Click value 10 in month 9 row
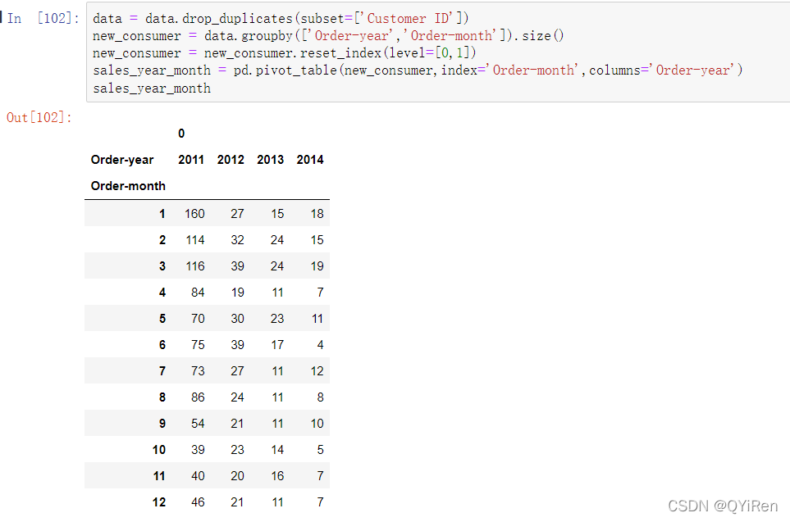Screen dimensions: 790x522 click(x=317, y=424)
